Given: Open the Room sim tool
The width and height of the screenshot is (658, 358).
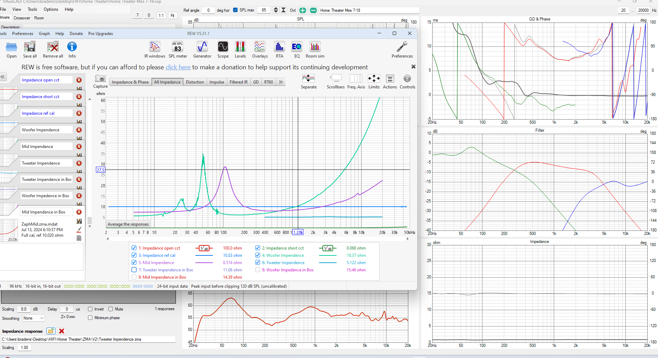Looking at the screenshot, I should 315,50.
